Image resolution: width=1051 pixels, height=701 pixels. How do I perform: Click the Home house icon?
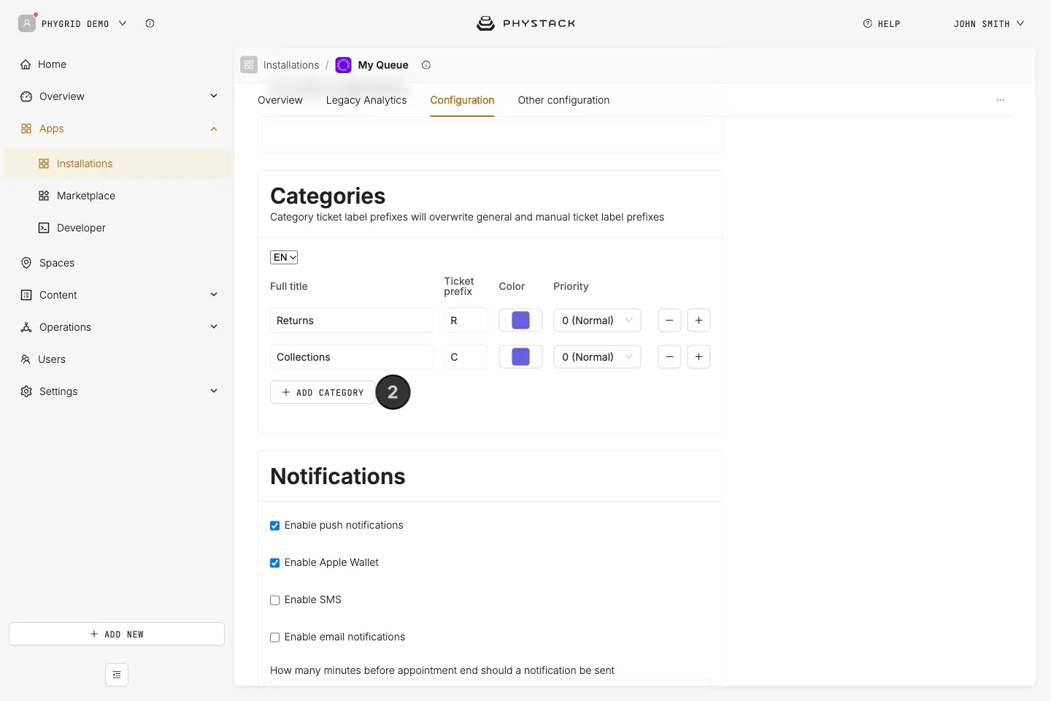coord(26,64)
